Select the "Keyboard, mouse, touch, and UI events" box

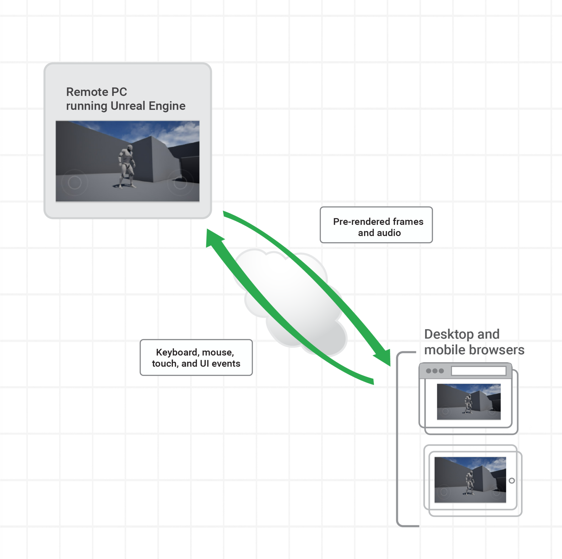(196, 358)
